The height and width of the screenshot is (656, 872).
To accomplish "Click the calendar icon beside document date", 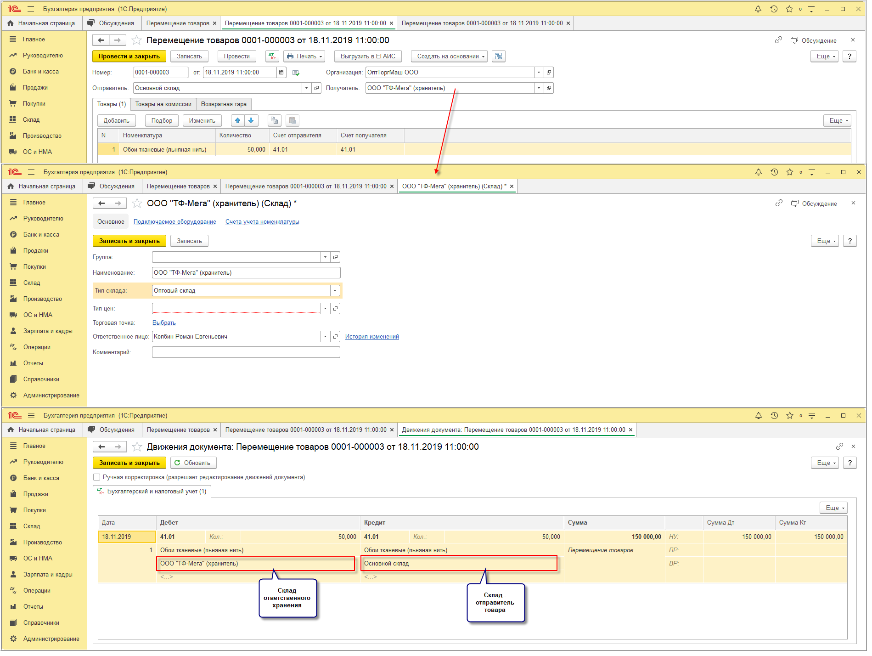I will pos(281,73).
